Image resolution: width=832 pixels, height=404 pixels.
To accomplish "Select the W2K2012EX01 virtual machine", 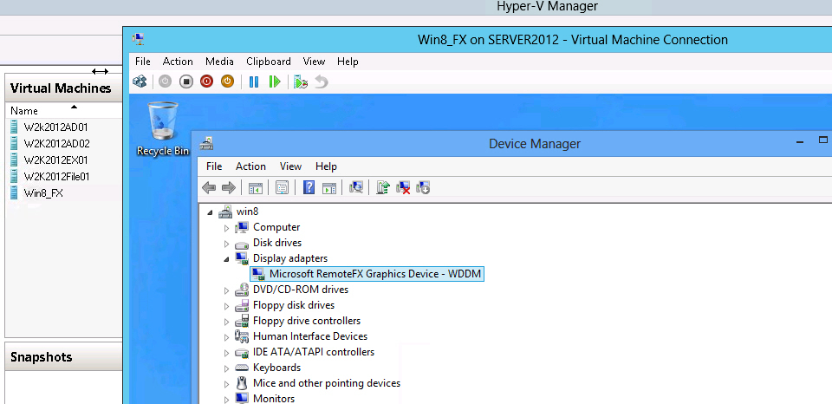I will pyautogui.click(x=56, y=160).
